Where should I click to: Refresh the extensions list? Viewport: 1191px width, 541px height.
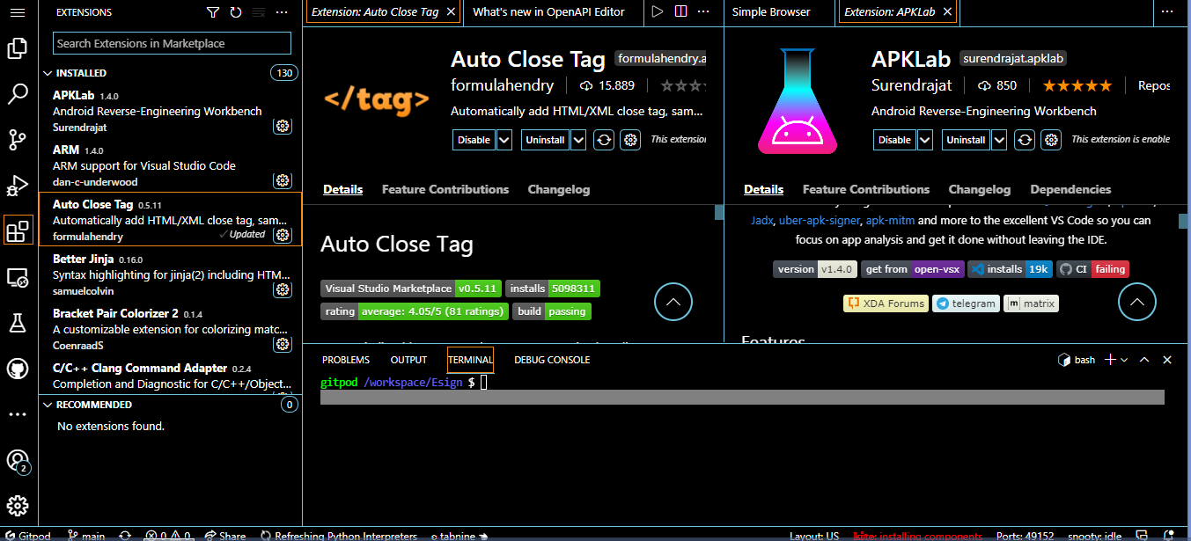pyautogui.click(x=236, y=12)
